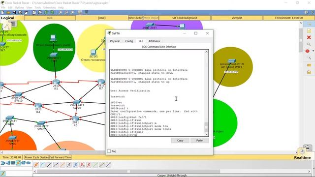This screenshot has width=315, height=177.
Task: Click the Undo arrow icon
Action: [46, 12]
